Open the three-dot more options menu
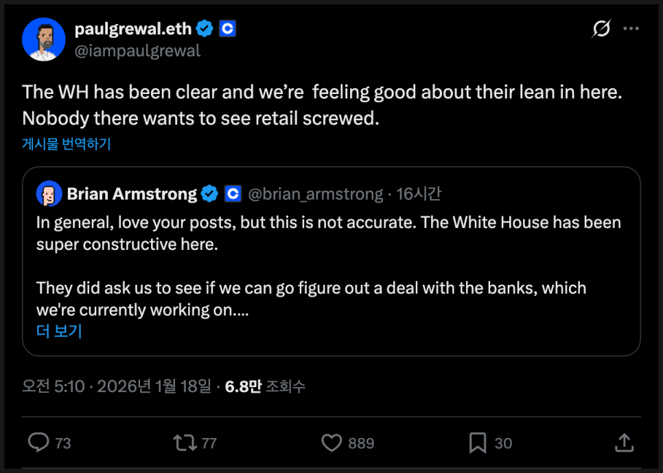 tap(630, 29)
